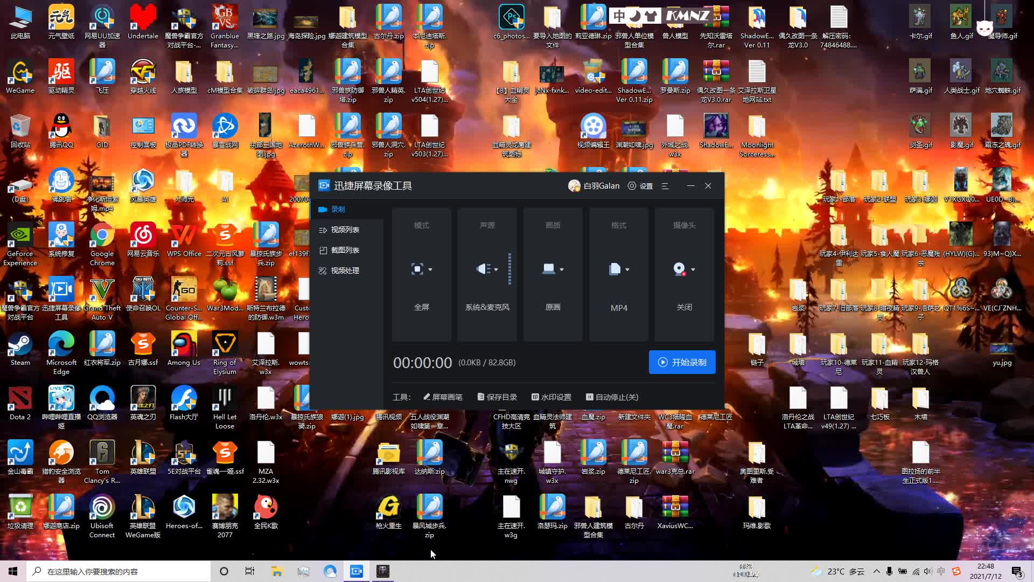Open the Windows Start menu

[x=13, y=571]
